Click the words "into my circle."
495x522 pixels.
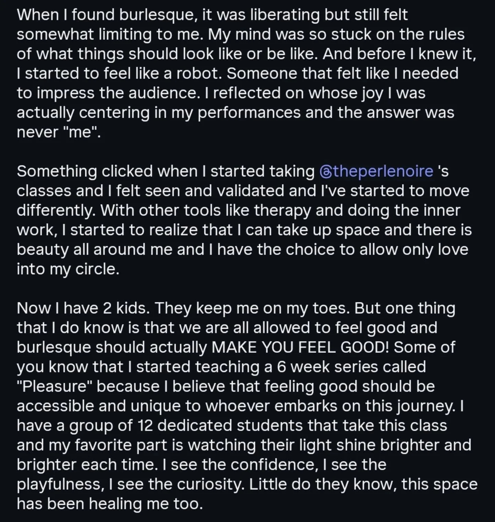[x=68, y=269]
